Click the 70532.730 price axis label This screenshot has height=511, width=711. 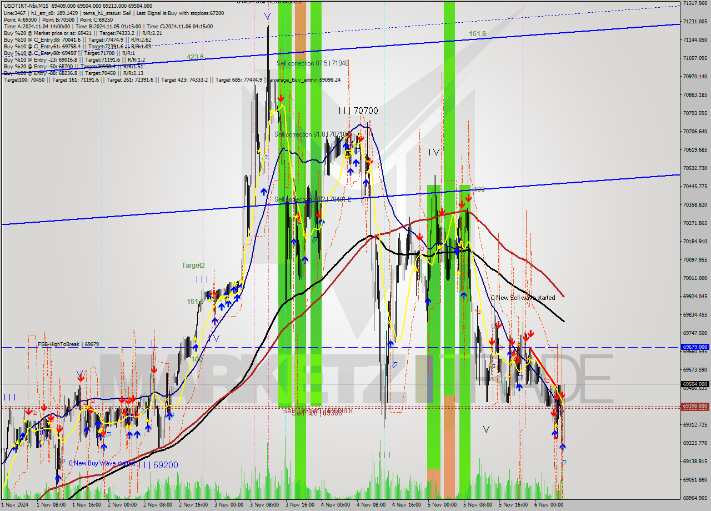tap(695, 168)
